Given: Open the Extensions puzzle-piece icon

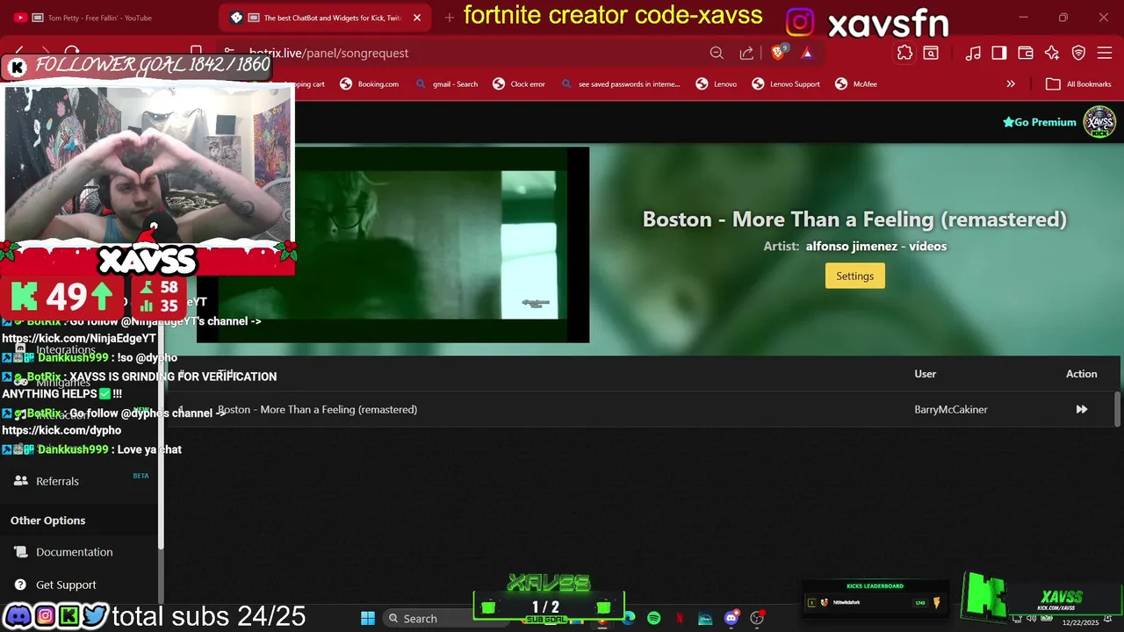Looking at the screenshot, I should [904, 53].
